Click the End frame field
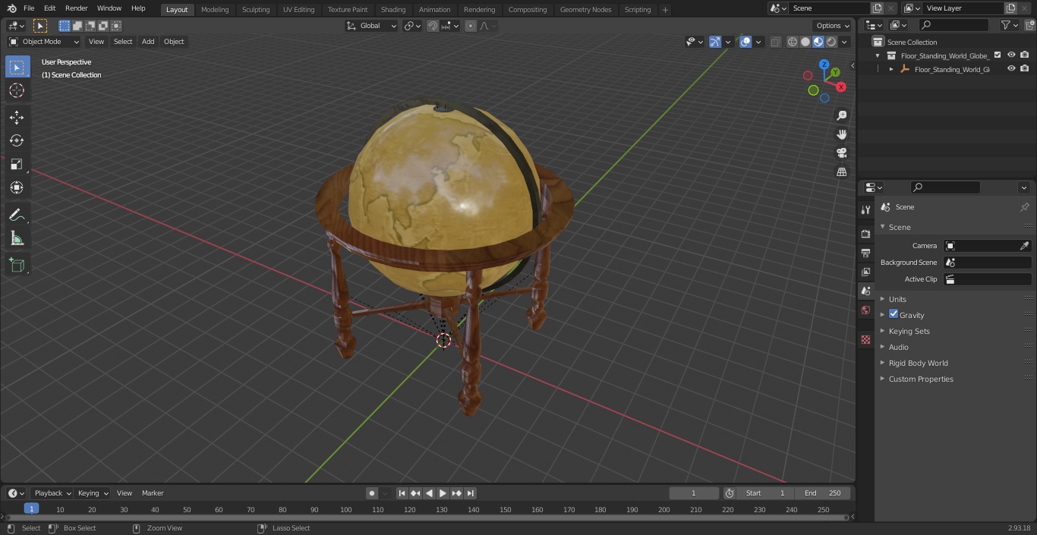1037x535 pixels. point(823,493)
